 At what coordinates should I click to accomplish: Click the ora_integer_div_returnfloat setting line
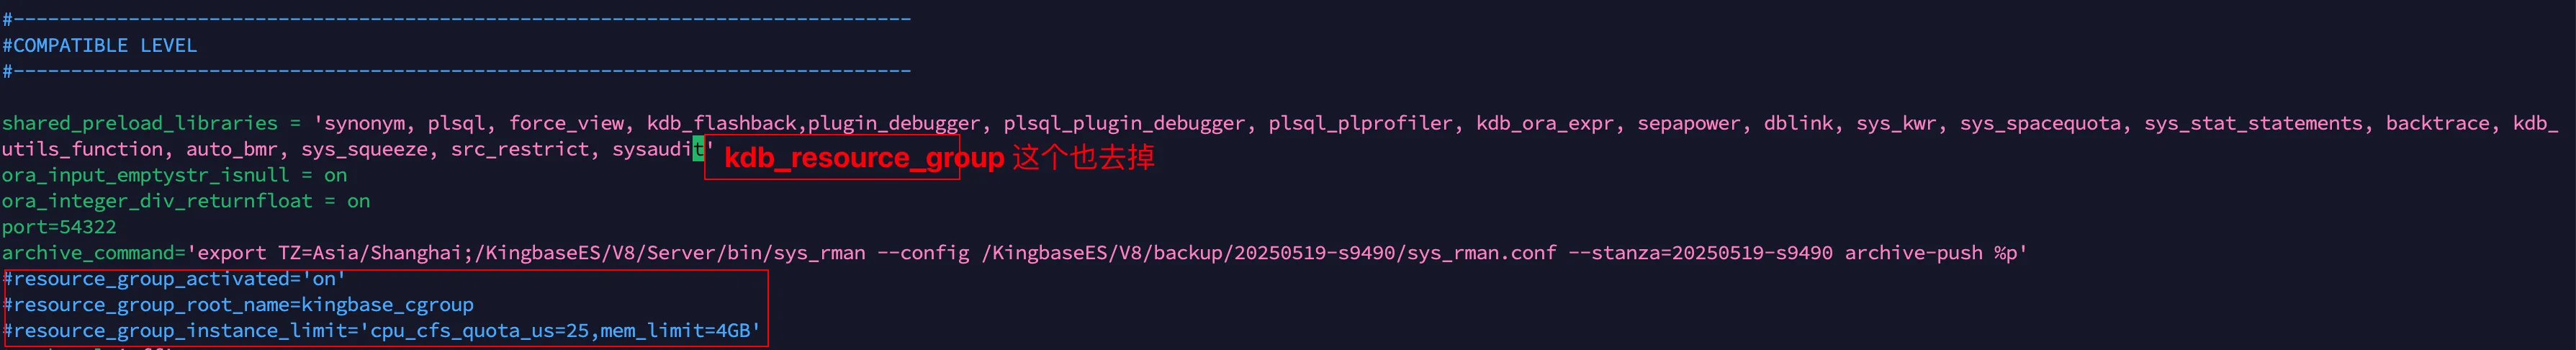(x=186, y=201)
